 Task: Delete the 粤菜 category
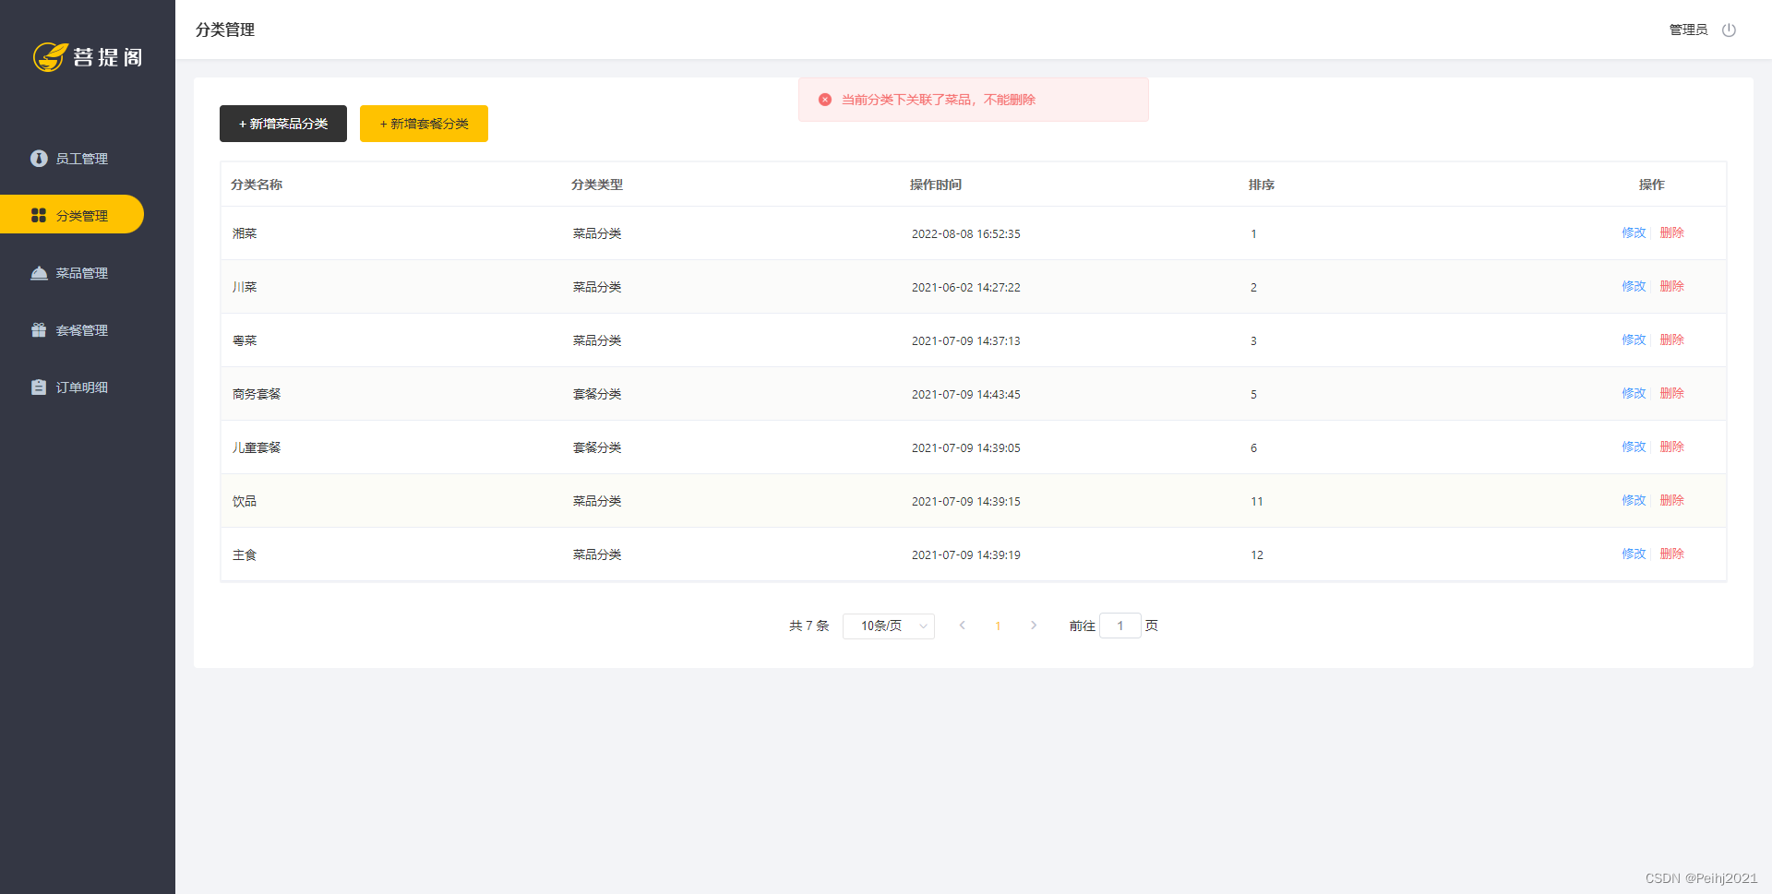point(1671,340)
